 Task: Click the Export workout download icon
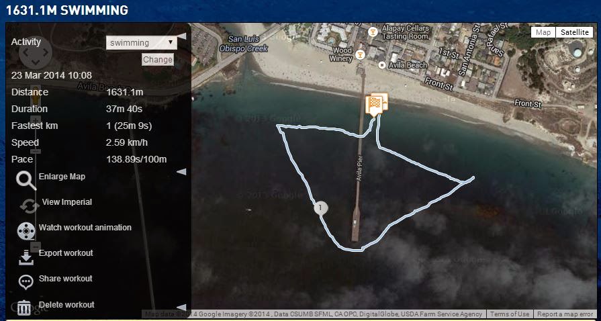[26, 257]
